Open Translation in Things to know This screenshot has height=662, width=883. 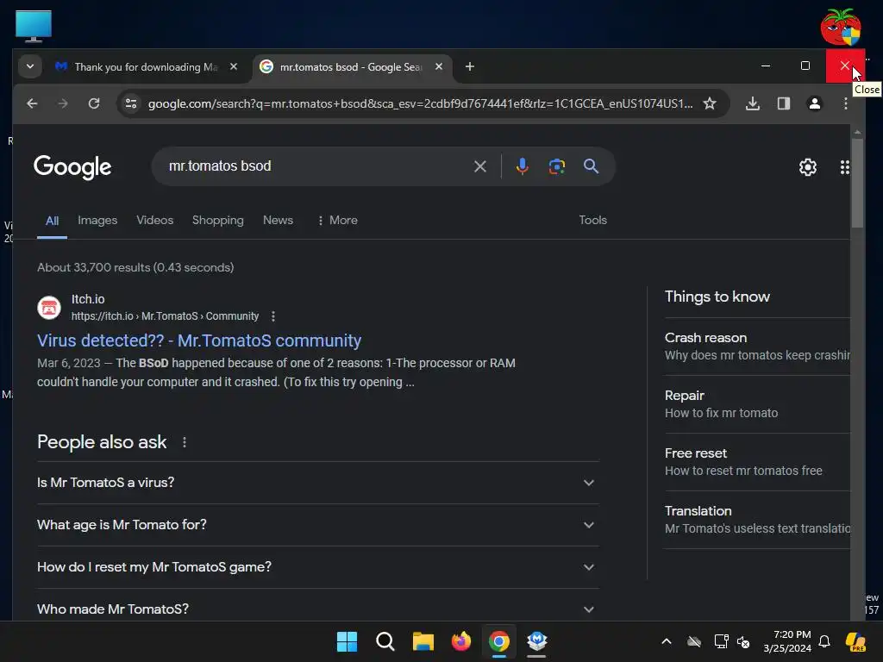(757, 520)
